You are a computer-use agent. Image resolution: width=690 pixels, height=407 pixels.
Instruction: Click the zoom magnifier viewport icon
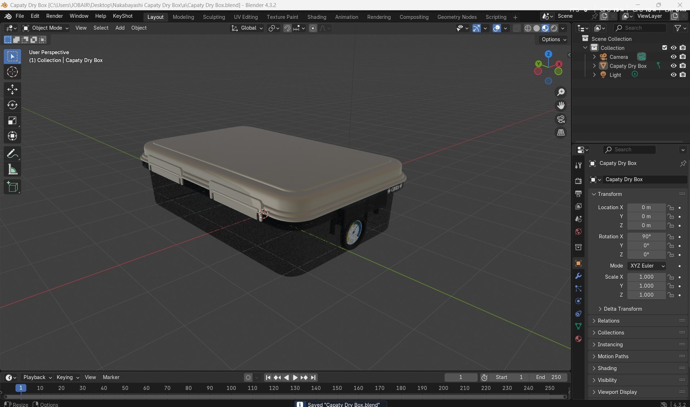(561, 92)
